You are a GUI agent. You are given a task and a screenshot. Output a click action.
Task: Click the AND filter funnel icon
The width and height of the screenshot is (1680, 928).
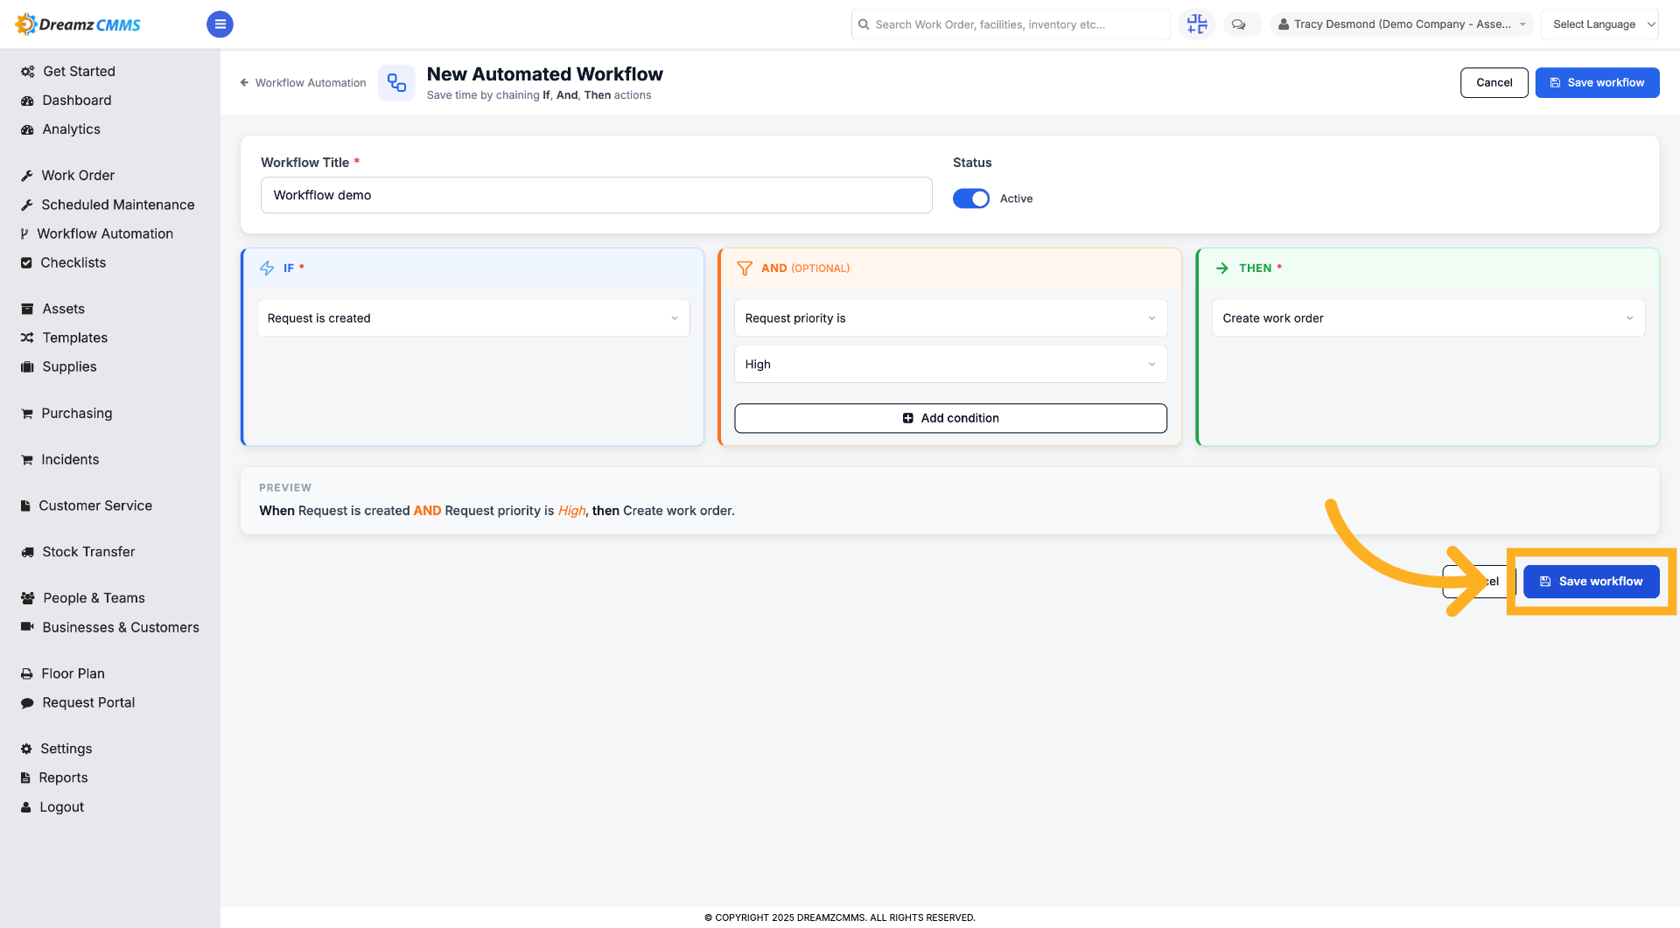pyautogui.click(x=745, y=269)
